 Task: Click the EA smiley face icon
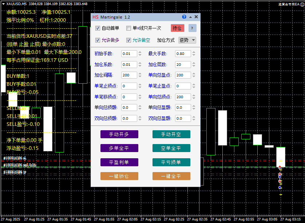[x=301, y=4]
